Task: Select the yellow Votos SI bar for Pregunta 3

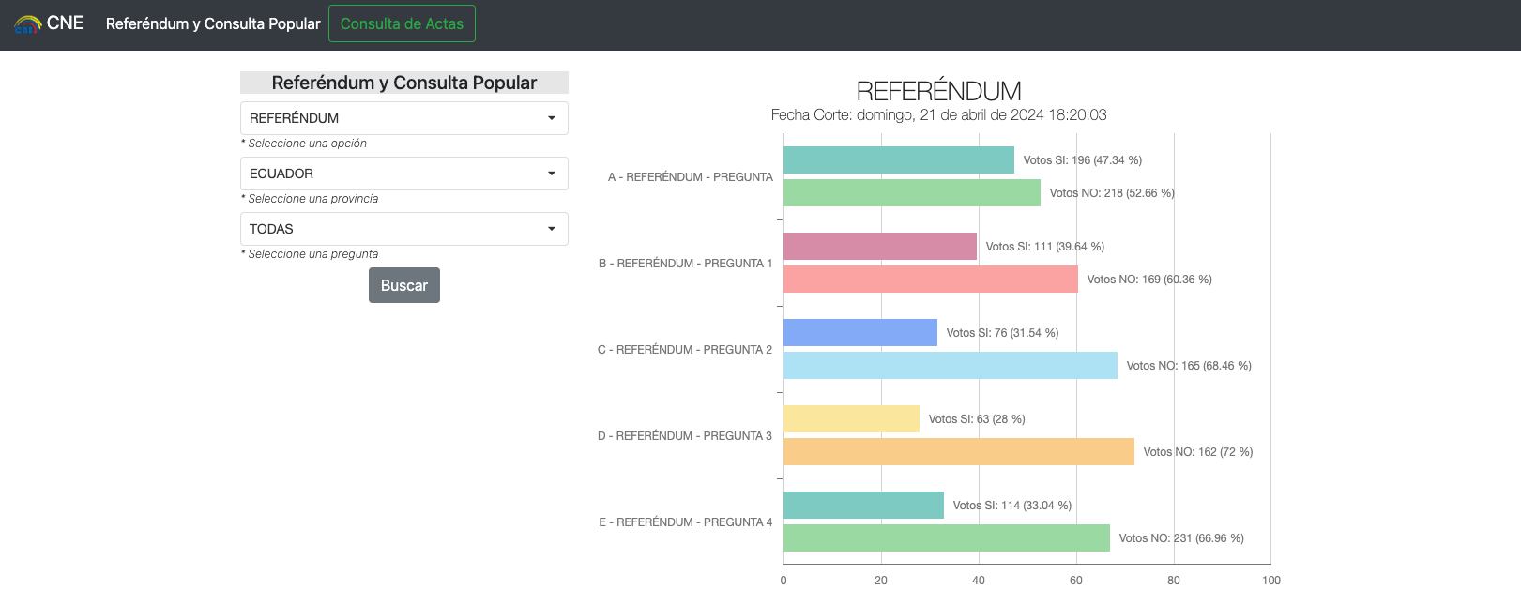Action: pos(851,419)
